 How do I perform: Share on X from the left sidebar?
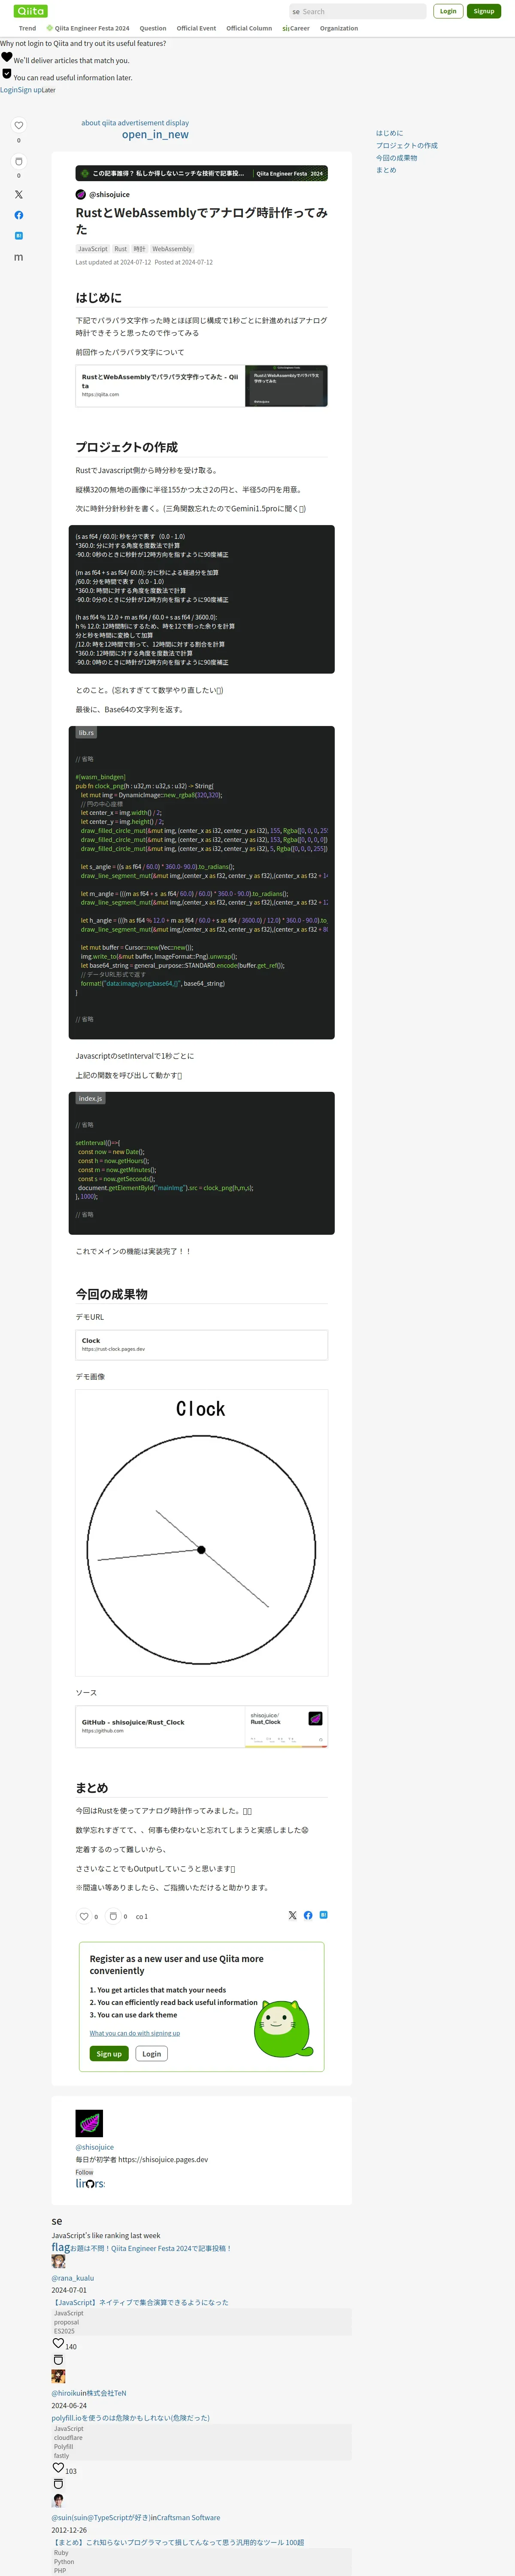pyautogui.click(x=18, y=195)
